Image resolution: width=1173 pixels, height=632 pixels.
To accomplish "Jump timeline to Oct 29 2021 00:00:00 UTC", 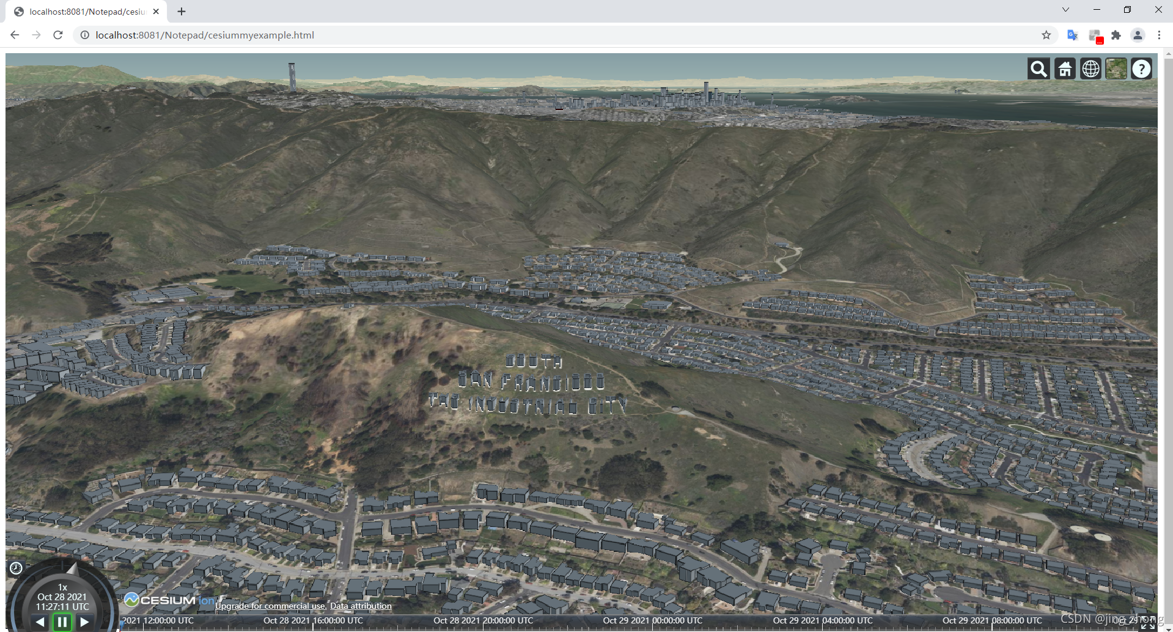I will (x=652, y=621).
